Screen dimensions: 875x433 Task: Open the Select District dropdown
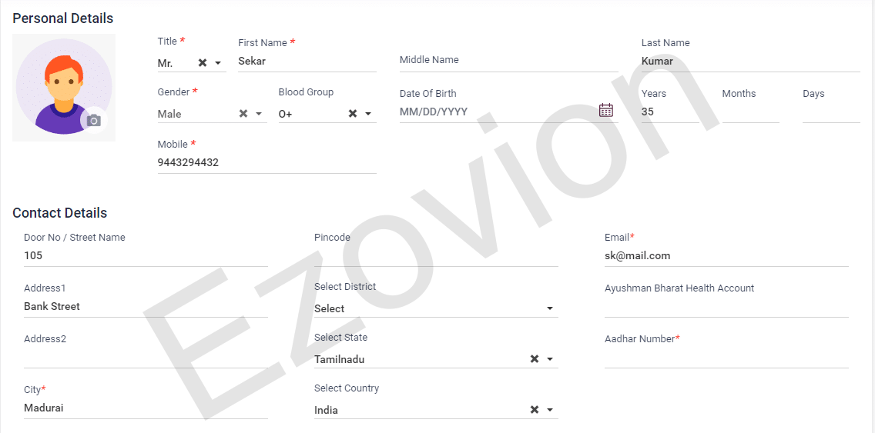(x=549, y=308)
